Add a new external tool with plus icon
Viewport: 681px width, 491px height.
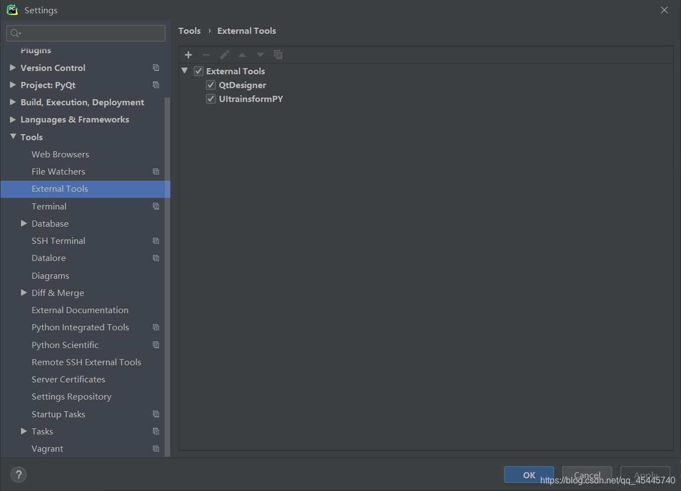[188, 55]
